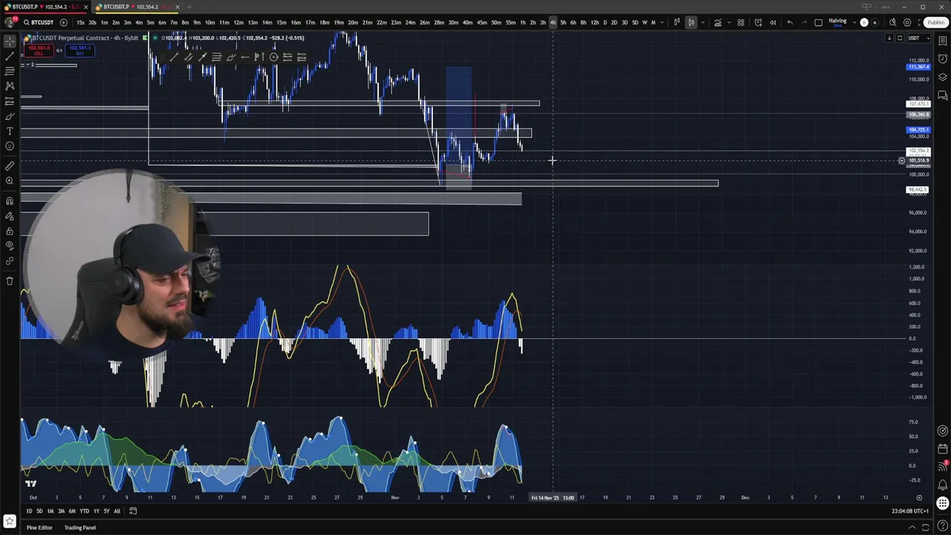Open chart settings hexagon icon

point(907,22)
